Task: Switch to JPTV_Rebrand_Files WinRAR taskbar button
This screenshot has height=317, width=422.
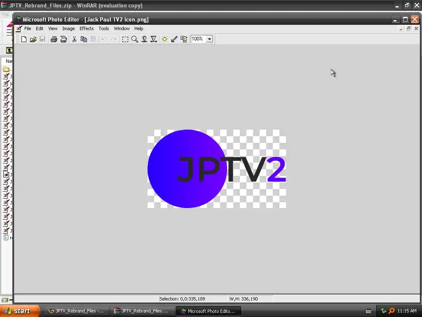Action: coord(142,311)
